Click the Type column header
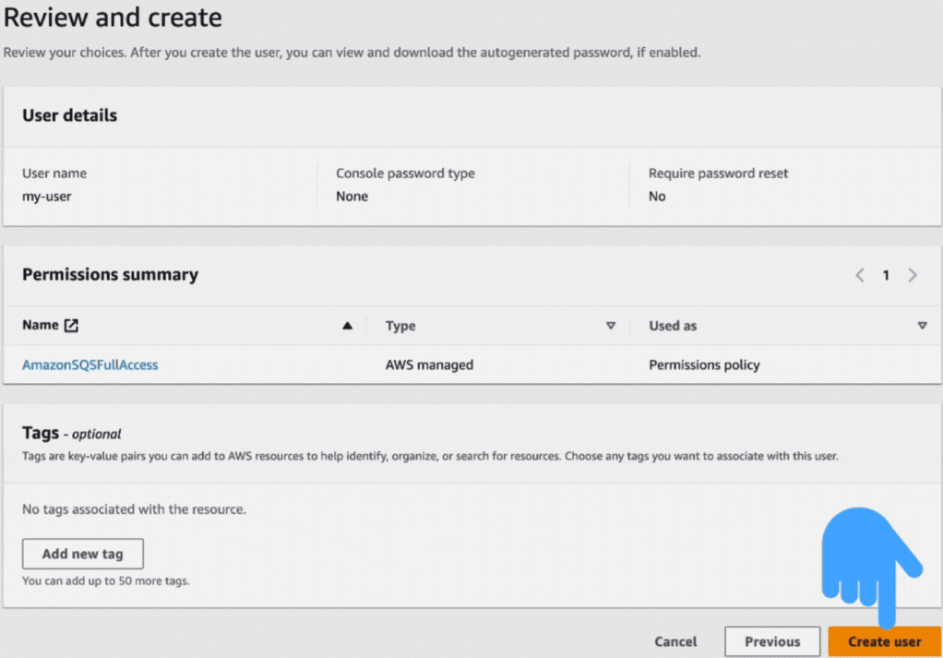This screenshot has width=943, height=658. point(400,326)
